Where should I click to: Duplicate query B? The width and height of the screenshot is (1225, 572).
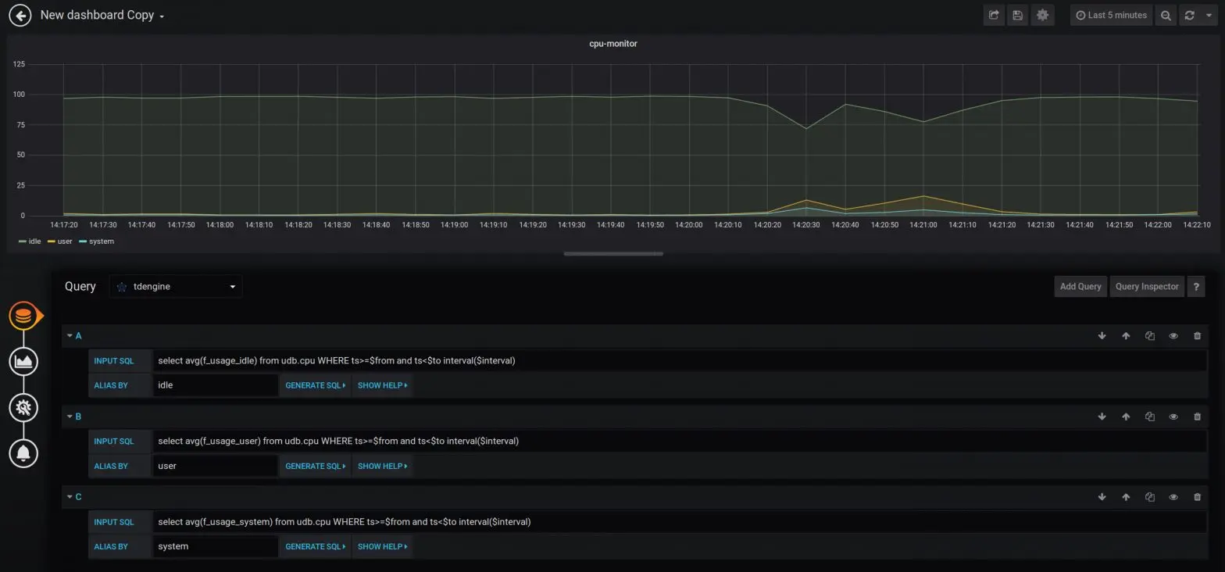point(1149,416)
